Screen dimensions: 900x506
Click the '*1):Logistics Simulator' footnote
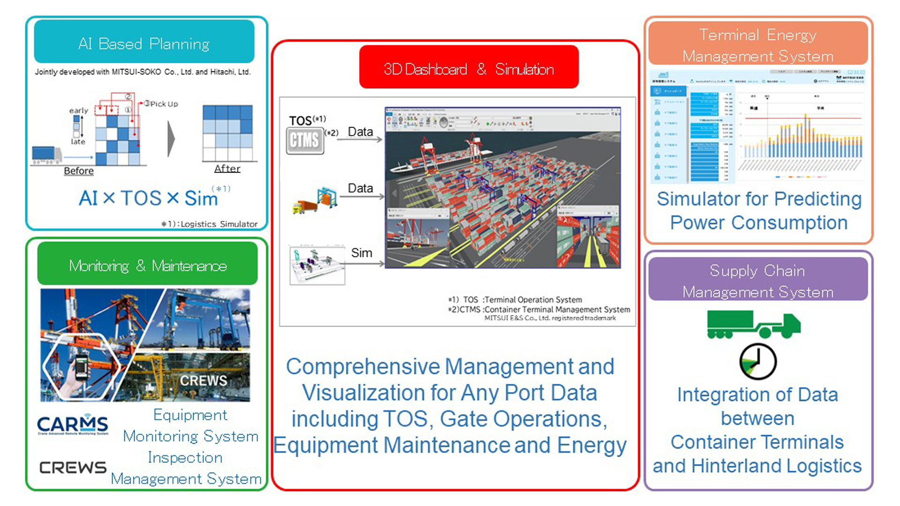[x=209, y=224]
